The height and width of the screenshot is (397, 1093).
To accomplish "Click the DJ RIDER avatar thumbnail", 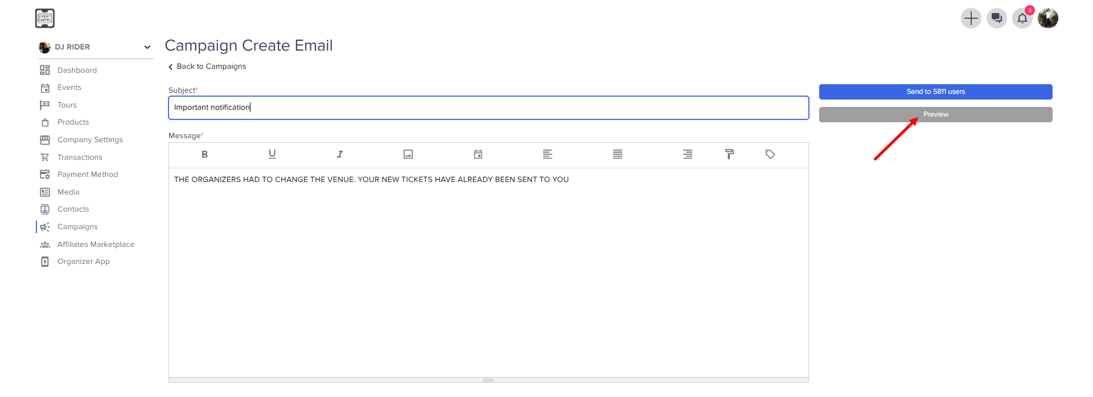I will 44,47.
